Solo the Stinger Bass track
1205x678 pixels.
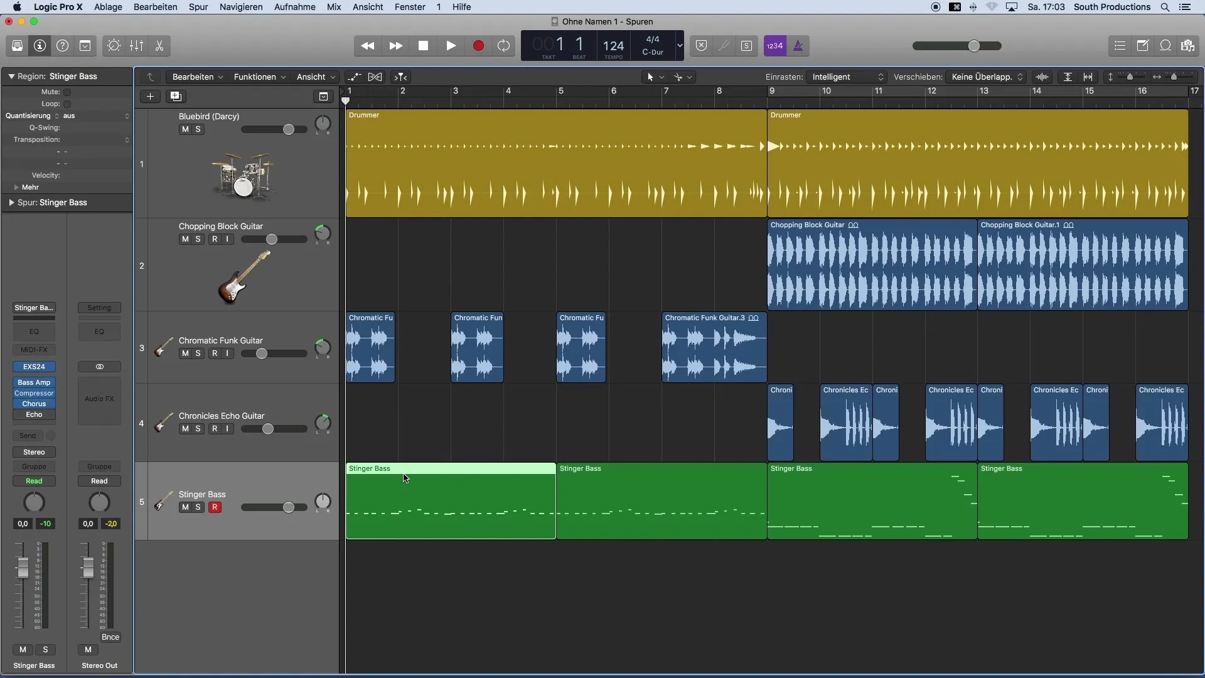pyautogui.click(x=197, y=507)
